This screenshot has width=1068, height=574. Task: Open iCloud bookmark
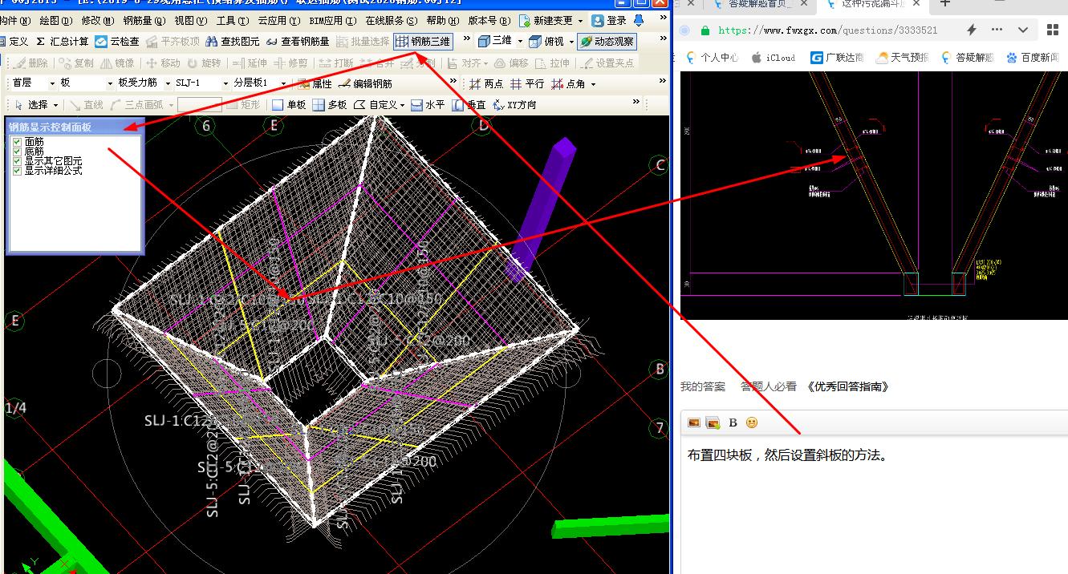coord(774,57)
